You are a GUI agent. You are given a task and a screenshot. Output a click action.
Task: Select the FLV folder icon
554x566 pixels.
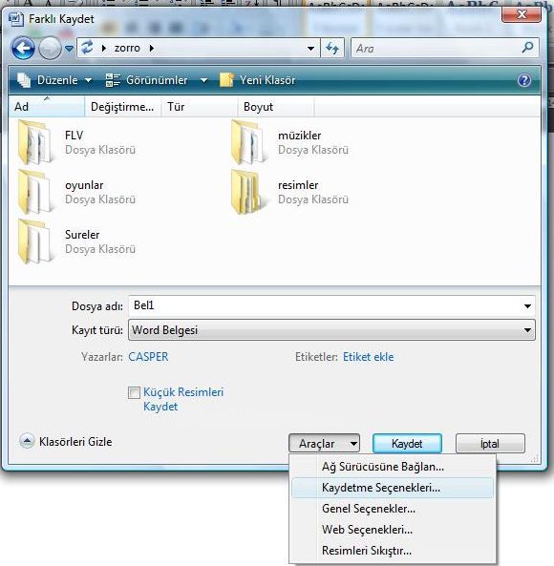coord(35,142)
